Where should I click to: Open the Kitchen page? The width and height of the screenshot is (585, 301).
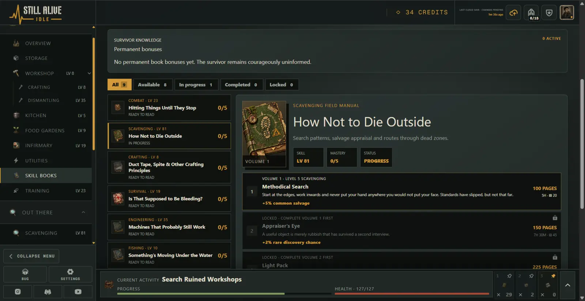click(46, 115)
